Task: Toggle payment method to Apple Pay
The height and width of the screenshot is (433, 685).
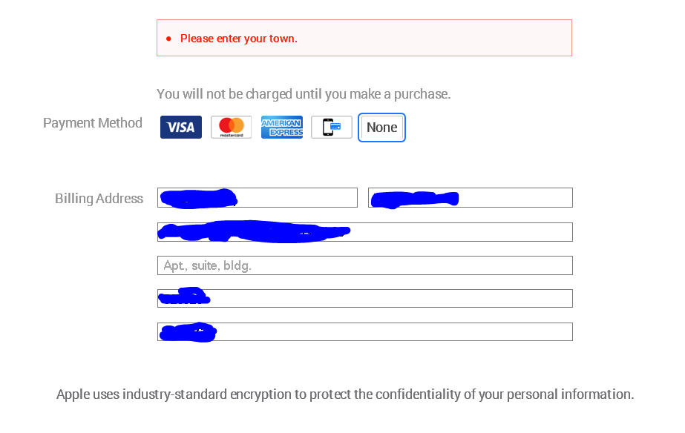Action: coord(331,127)
